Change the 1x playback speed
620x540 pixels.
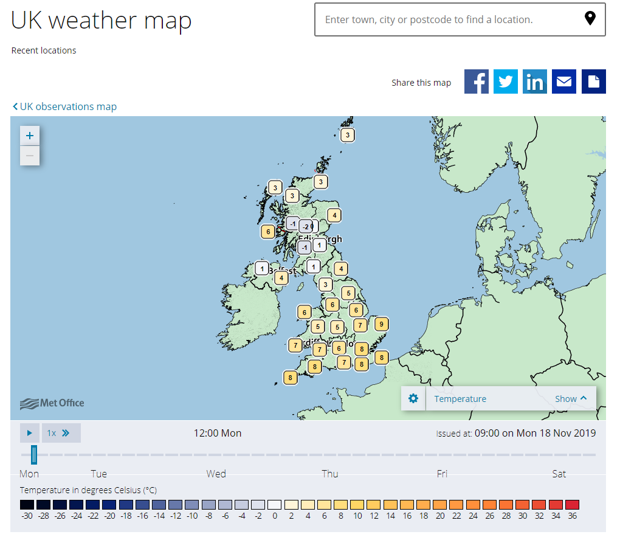click(x=61, y=433)
